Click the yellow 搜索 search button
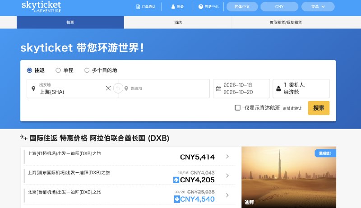 [x=319, y=108]
